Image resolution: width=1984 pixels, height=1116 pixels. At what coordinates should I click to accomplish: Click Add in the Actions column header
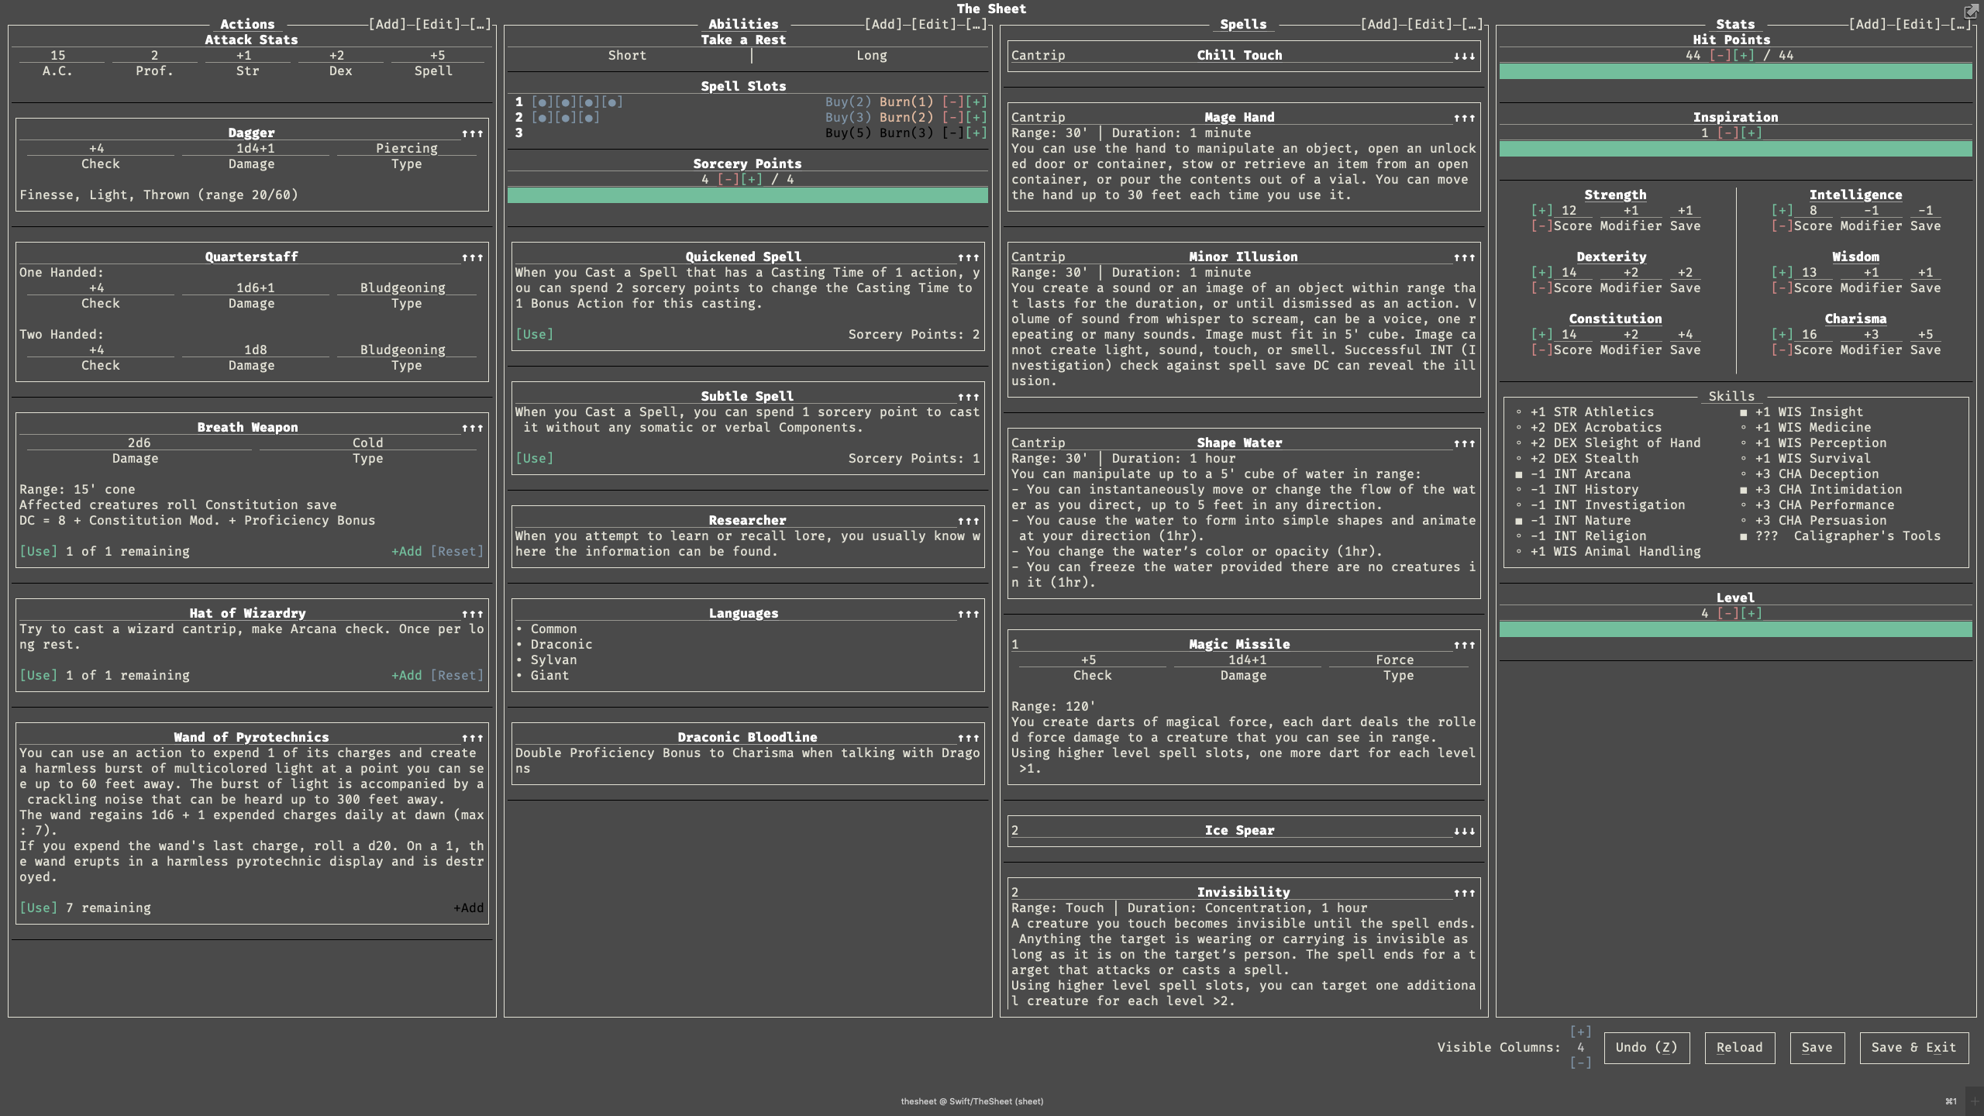click(x=387, y=24)
